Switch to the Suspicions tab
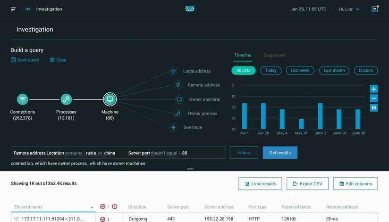389x222 pixels. coord(274,55)
